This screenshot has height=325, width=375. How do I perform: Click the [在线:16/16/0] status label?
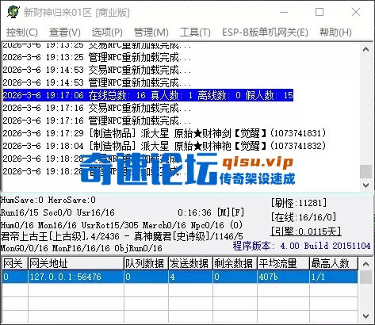click(304, 217)
